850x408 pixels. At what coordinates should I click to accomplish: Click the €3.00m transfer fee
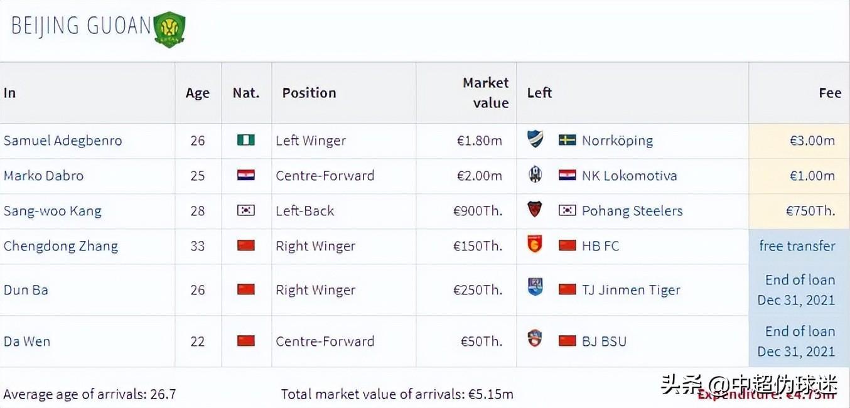pyautogui.click(x=812, y=141)
